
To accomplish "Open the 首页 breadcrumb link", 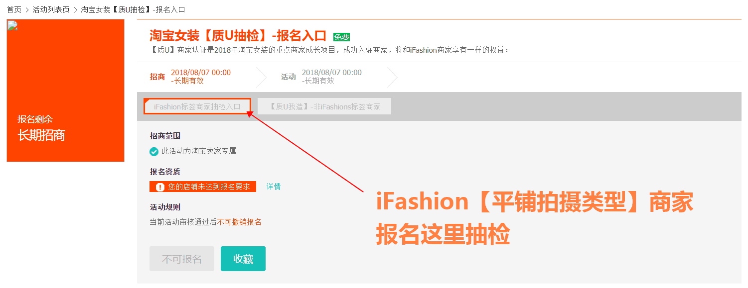I will point(14,9).
